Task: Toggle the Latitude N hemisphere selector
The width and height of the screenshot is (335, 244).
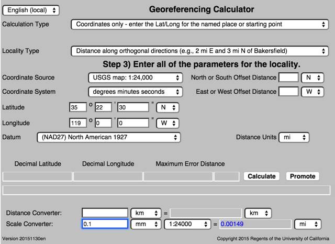Action: (167, 107)
